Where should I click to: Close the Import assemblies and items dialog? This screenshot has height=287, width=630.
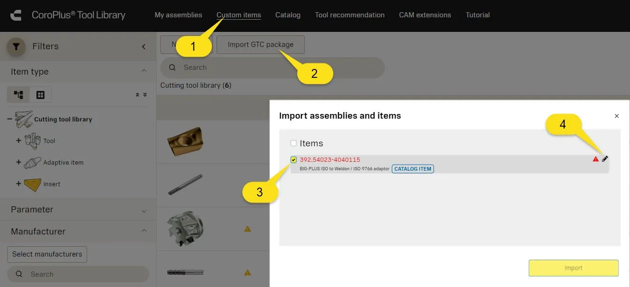(616, 116)
